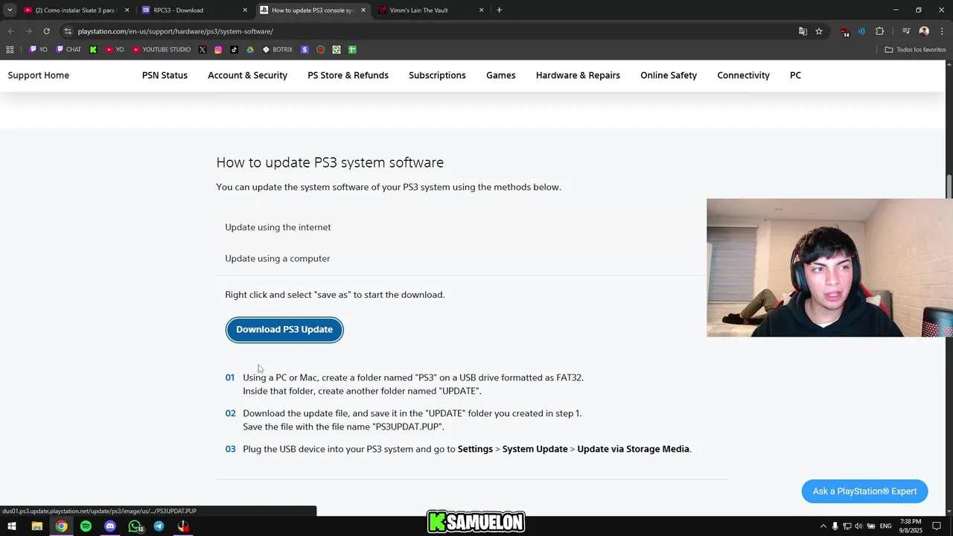Open Account & Security menu
Viewport: 953px width, 536px height.
pyautogui.click(x=247, y=75)
